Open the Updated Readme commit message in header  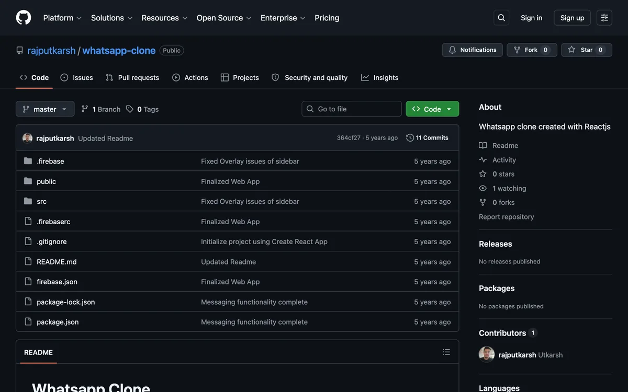coord(105,139)
